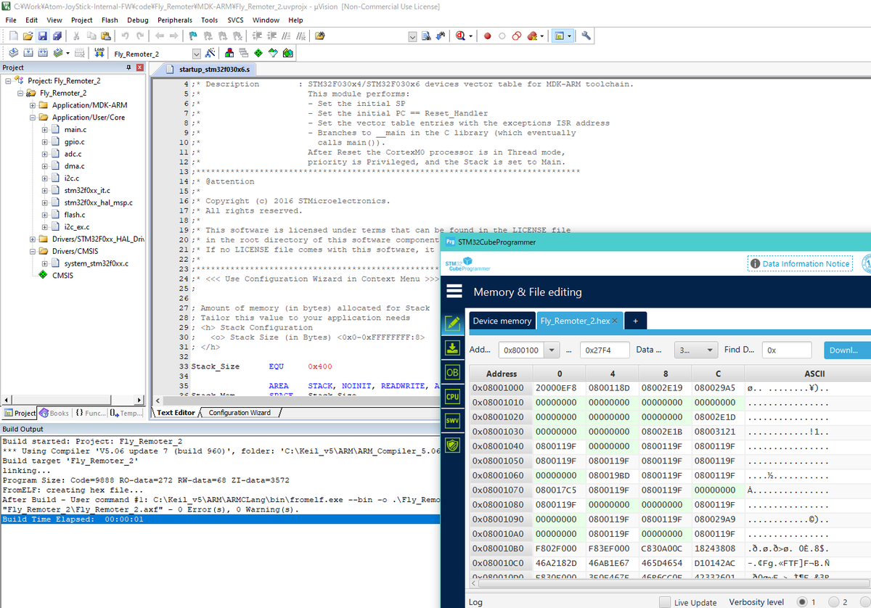
Task: Click the New file icon in µVision toolbar
Action: [x=13, y=36]
